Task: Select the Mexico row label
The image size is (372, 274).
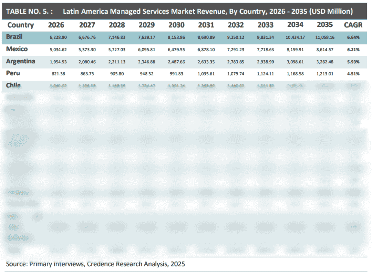Action: (17, 49)
